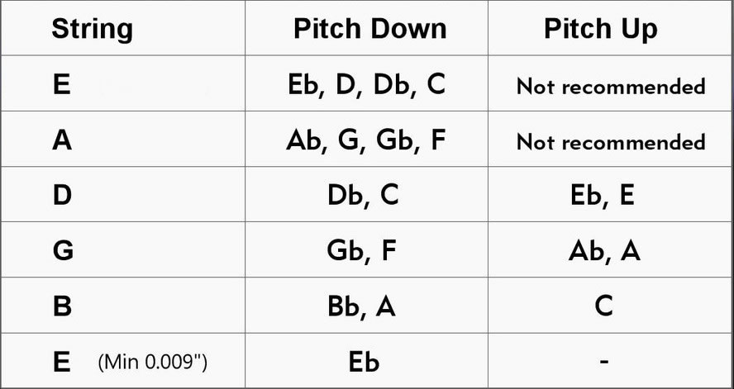734x389 pixels.
Task: Click the "A" string label
Action: [x=61, y=140]
